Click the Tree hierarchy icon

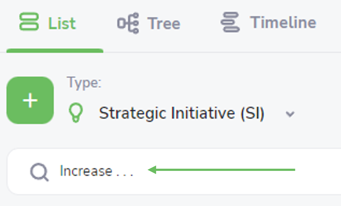pos(128,23)
